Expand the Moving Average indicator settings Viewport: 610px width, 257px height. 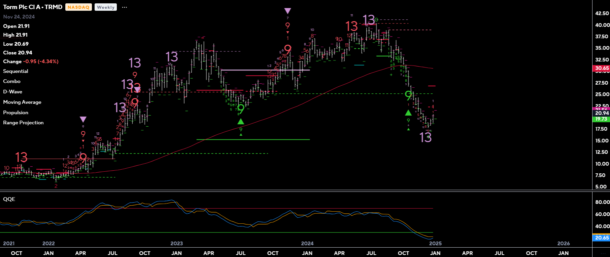tap(22, 102)
